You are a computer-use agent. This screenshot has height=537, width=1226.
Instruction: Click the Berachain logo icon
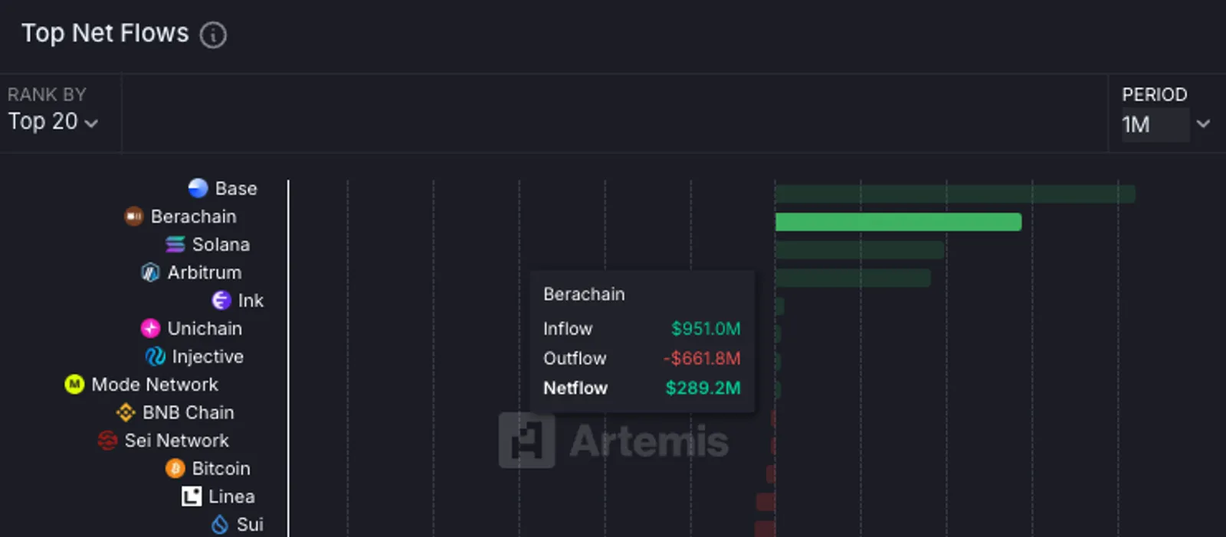tap(134, 216)
